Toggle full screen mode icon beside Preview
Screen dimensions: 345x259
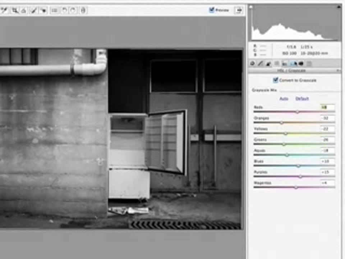tap(239, 10)
